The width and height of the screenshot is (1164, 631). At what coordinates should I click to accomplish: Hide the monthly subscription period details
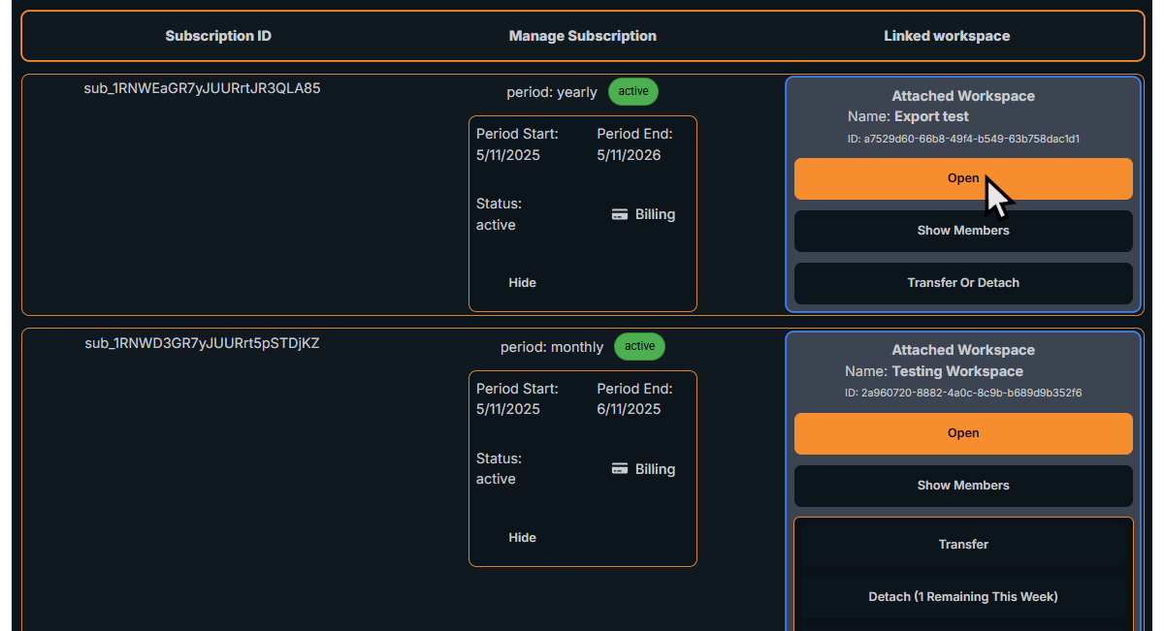522,537
